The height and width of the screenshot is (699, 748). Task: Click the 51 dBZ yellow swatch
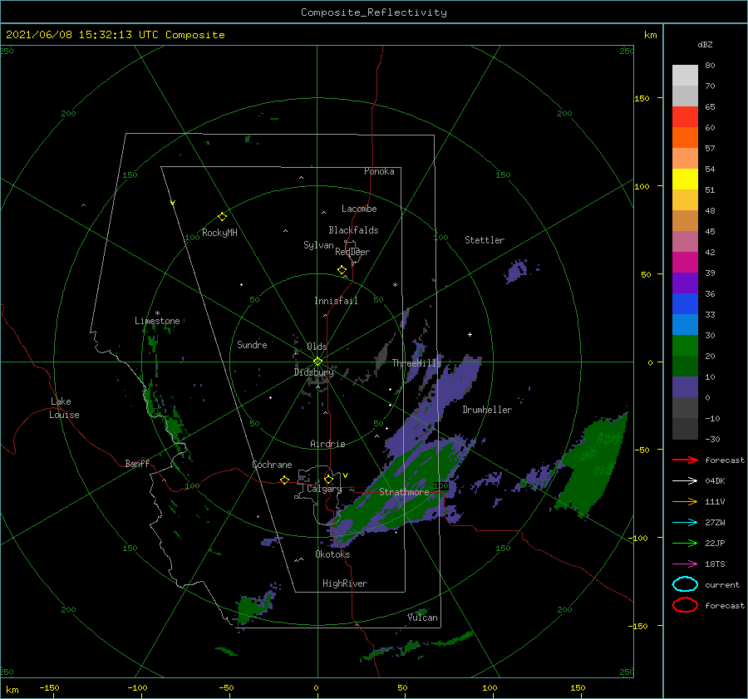click(x=685, y=180)
